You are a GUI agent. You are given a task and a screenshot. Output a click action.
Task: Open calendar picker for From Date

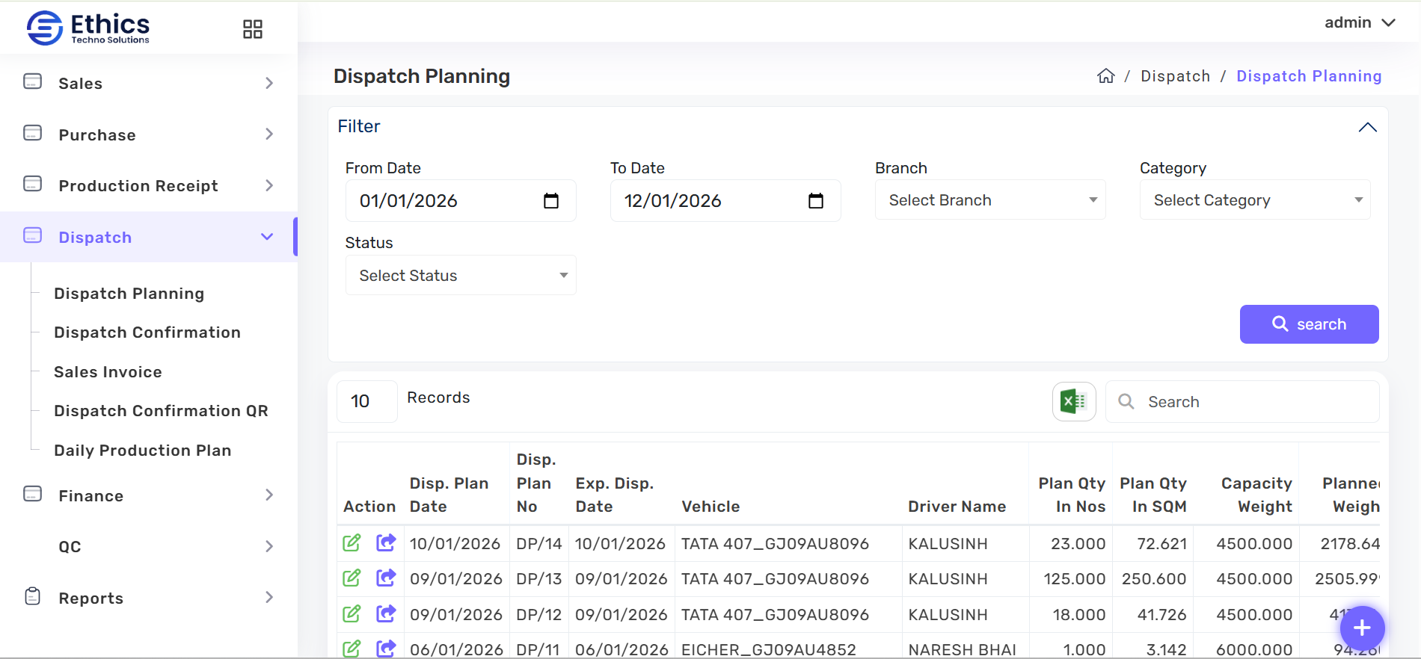(550, 201)
